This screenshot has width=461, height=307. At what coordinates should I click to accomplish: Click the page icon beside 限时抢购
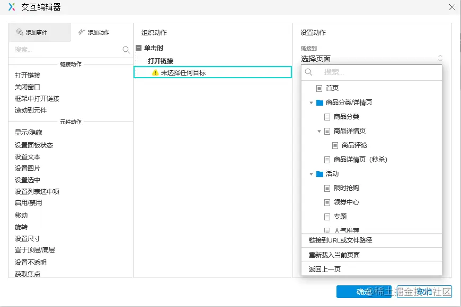pos(327,188)
